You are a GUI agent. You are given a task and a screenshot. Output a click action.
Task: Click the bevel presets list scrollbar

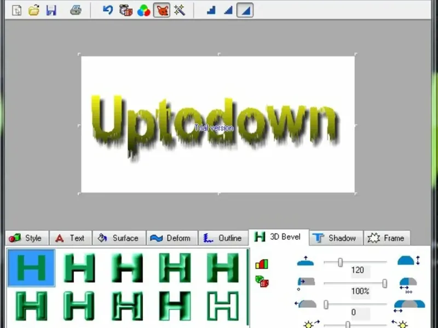[x=248, y=288]
